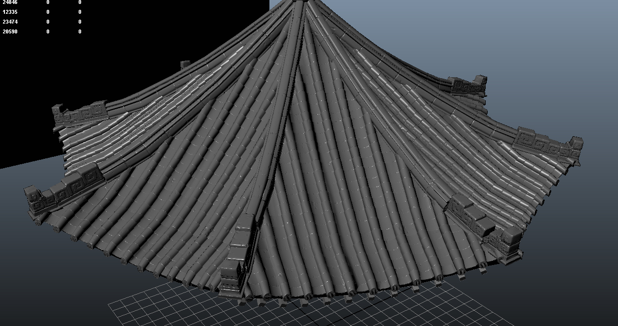
Task: Click the 24846 poly count readout
Action: [10, 2]
